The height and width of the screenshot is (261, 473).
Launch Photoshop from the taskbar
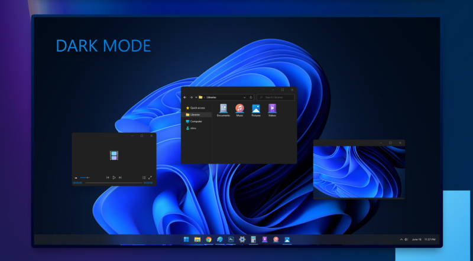231,239
